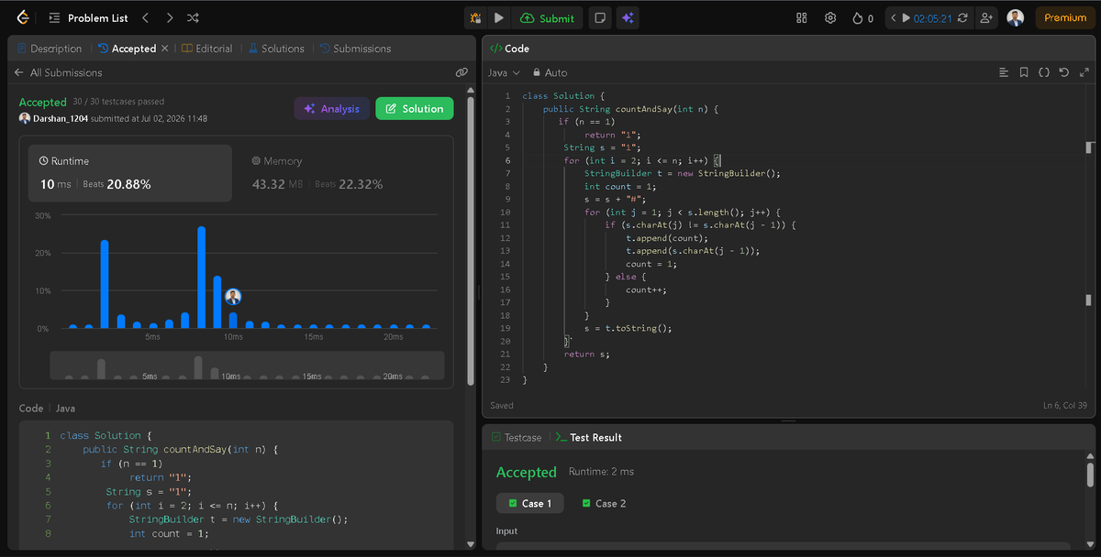Click the runtime distribution range slider
Viewport: 1101px width, 557px height.
(x=247, y=366)
